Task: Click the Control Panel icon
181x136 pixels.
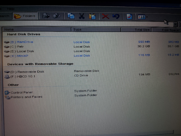Action: [7, 93]
